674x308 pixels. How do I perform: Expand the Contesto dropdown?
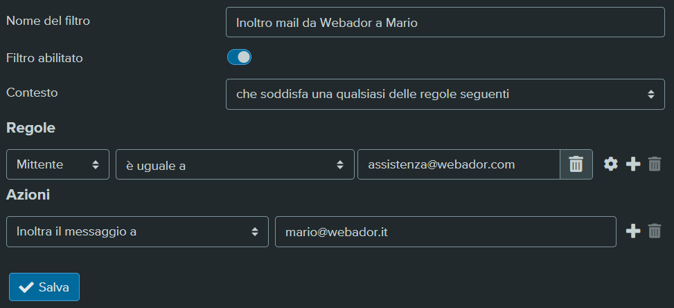tap(445, 94)
